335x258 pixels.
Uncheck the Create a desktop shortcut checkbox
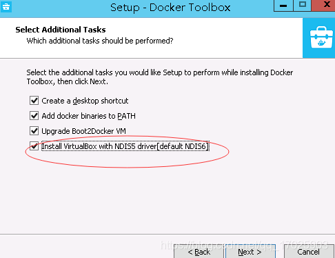click(x=34, y=101)
